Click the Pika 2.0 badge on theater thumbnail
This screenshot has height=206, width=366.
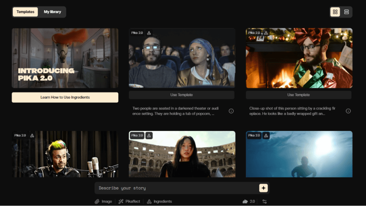[x=137, y=33]
